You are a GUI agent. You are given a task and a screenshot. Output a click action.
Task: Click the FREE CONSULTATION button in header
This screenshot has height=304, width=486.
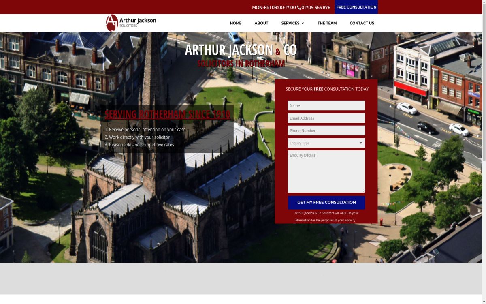pos(356,7)
